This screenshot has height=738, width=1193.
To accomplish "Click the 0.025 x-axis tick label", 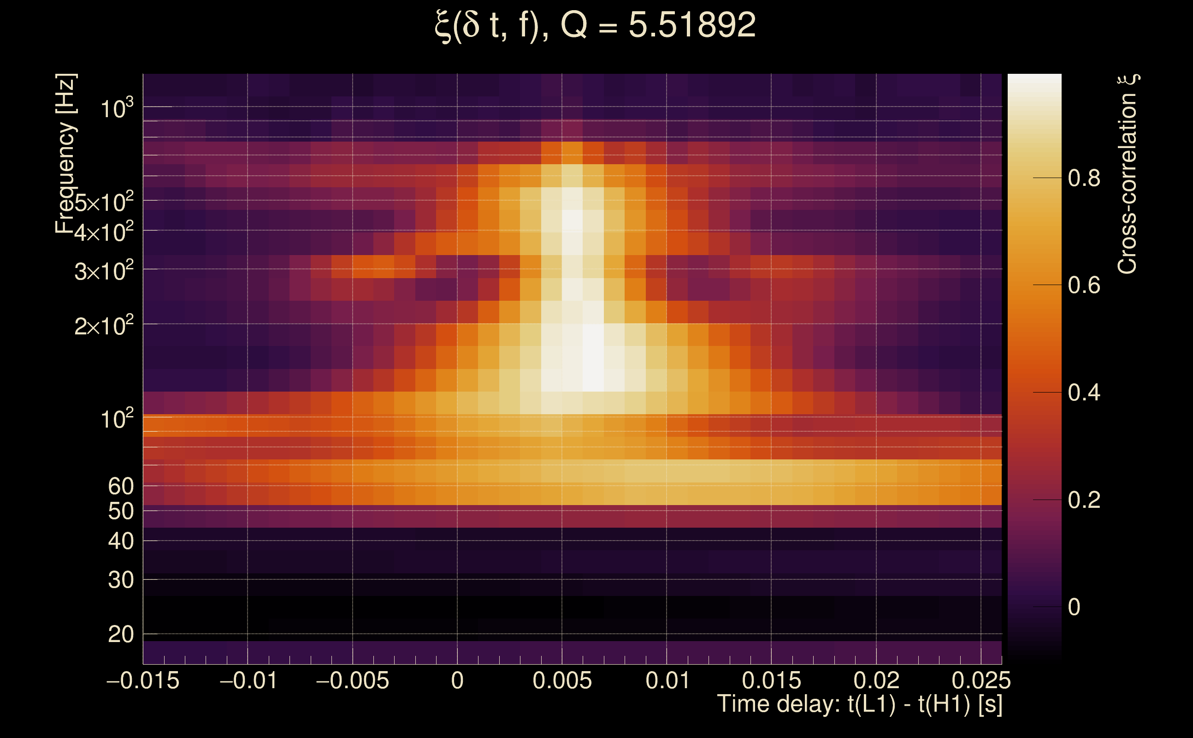I will 981,680.
